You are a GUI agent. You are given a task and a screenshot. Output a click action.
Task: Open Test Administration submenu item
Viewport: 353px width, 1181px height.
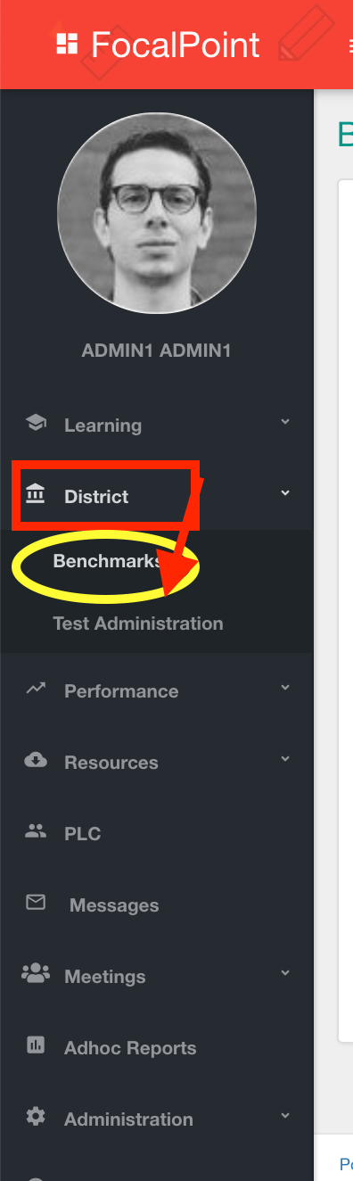(x=138, y=624)
